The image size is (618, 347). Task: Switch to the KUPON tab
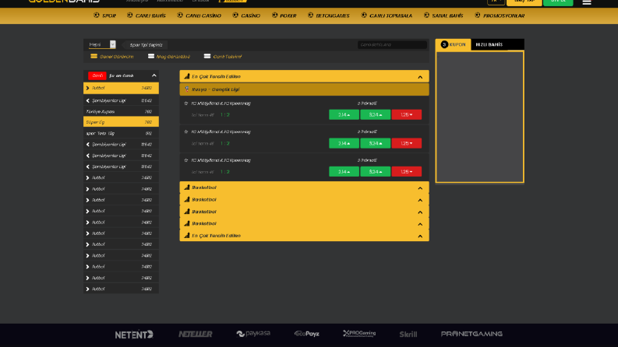[454, 44]
